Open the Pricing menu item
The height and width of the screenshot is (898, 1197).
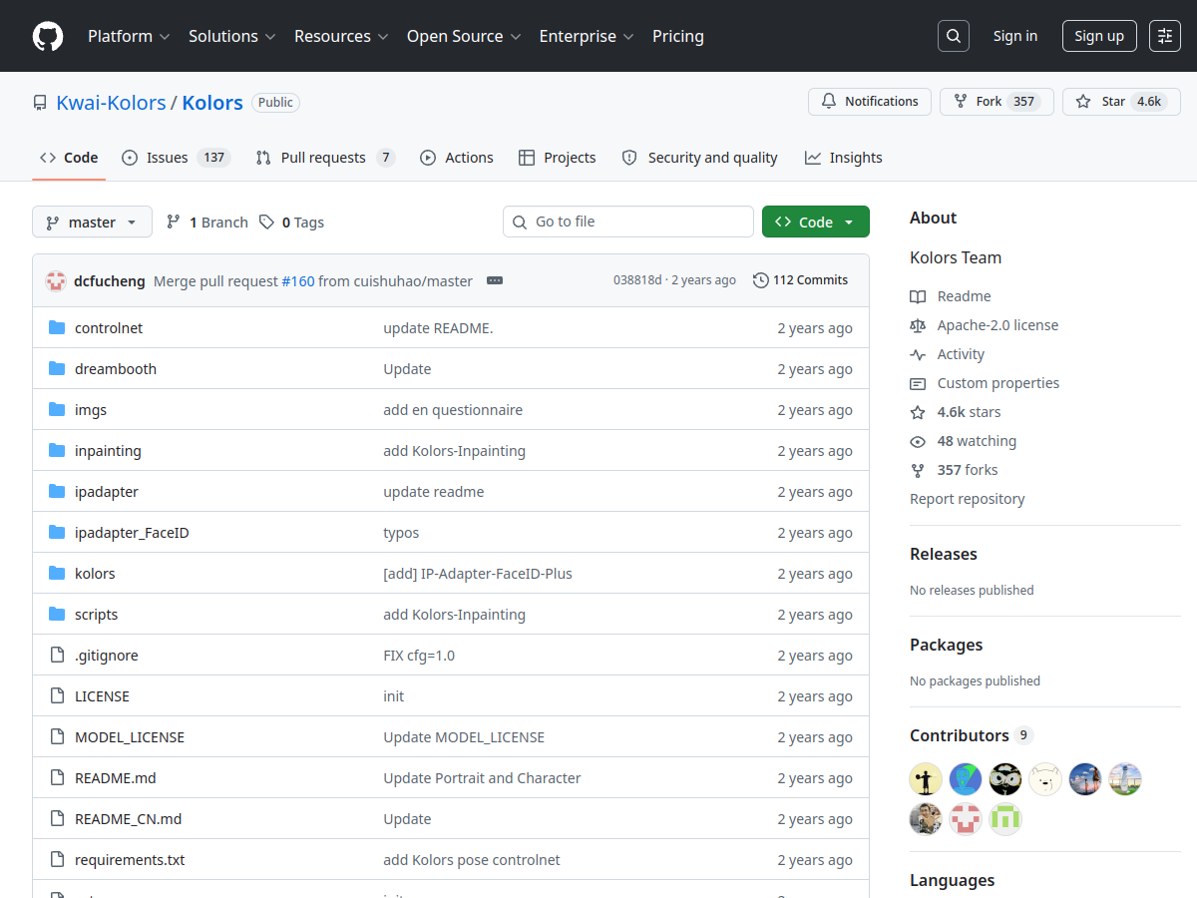pyautogui.click(x=677, y=36)
